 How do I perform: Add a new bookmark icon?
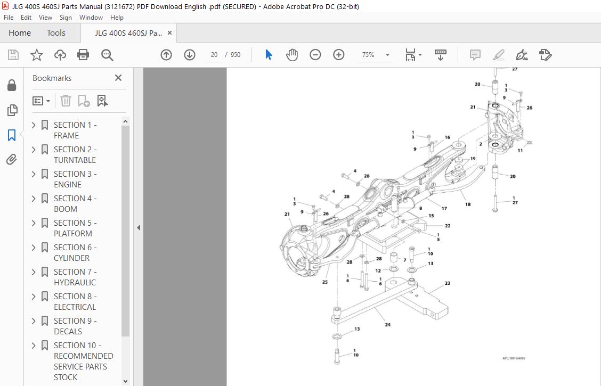click(x=84, y=101)
